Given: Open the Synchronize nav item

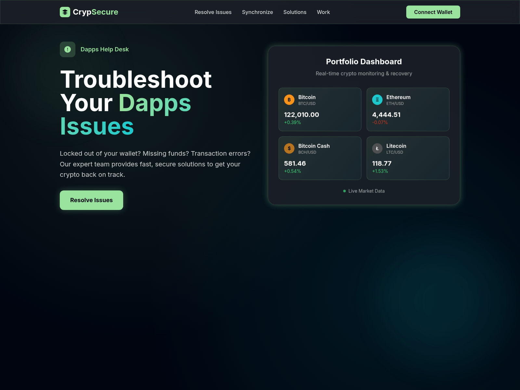Looking at the screenshot, I should (x=257, y=12).
